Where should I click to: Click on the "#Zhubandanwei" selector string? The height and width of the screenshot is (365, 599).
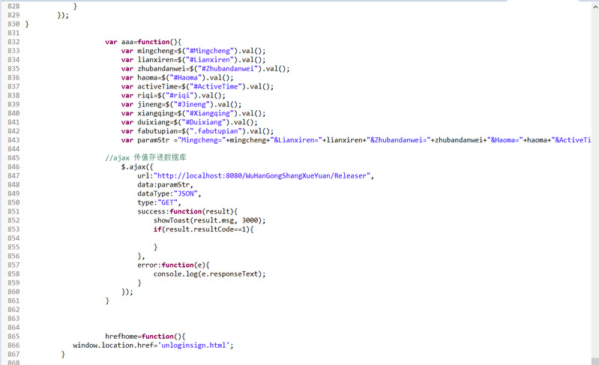point(228,69)
